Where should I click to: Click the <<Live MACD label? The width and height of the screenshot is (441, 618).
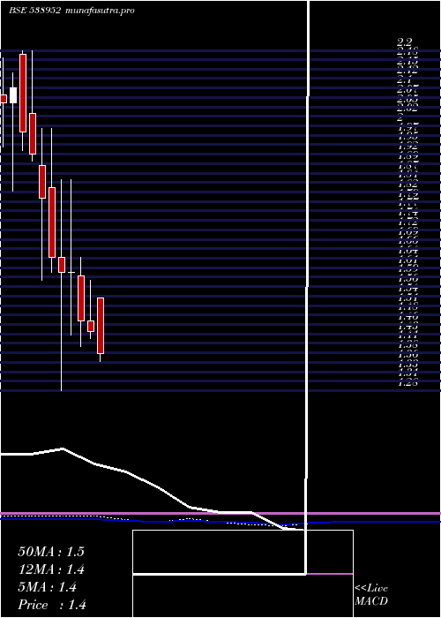(371, 594)
